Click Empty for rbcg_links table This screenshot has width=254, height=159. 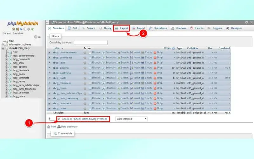coord(147,63)
